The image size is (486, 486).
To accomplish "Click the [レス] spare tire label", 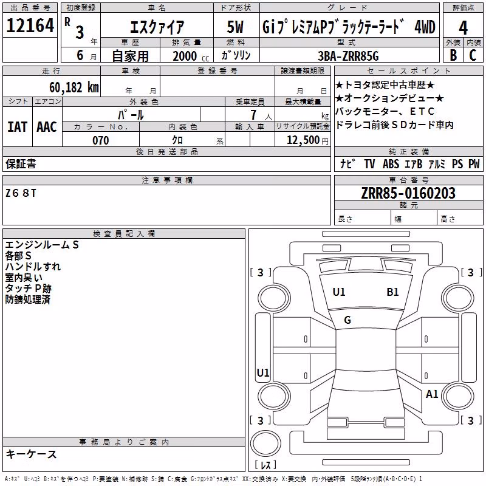I will click(x=265, y=465).
